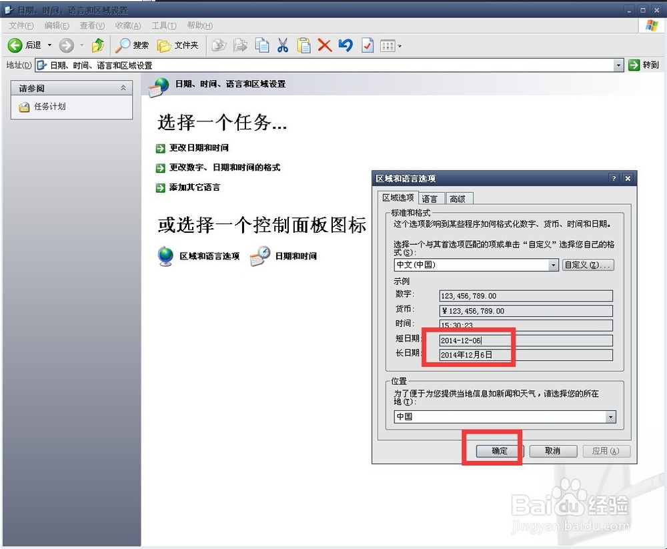Screen dimensions: 667x549
Task: Open the 文件(F) menu
Action: click(21, 25)
